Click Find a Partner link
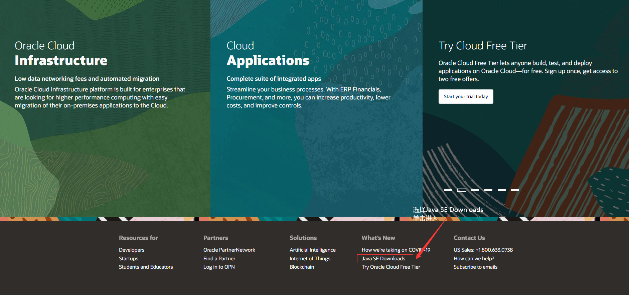 click(219, 259)
